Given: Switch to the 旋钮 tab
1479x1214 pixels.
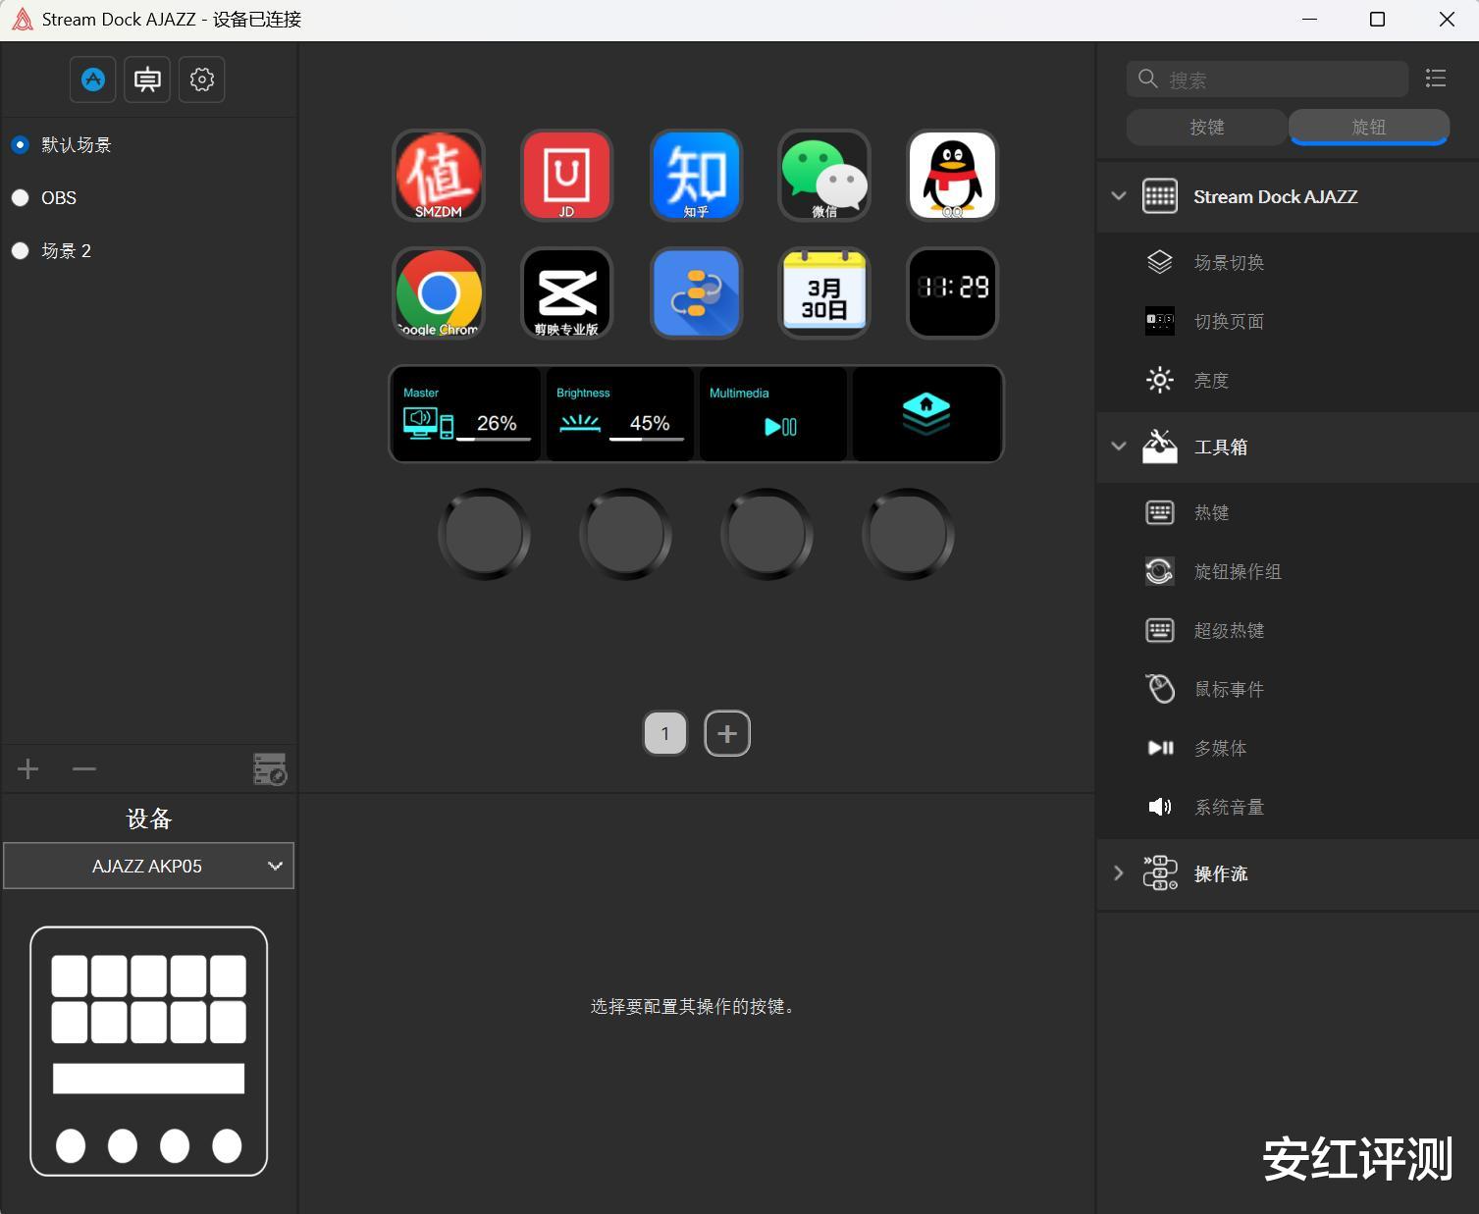Looking at the screenshot, I should pos(1369,127).
